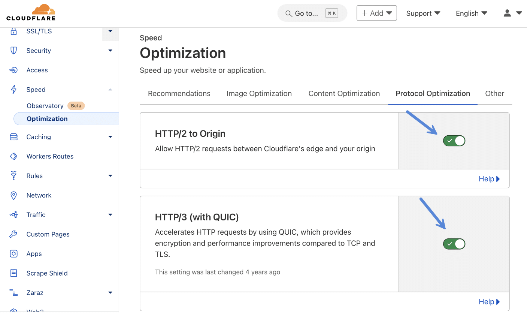Open the Add button menu
This screenshot has height=313, width=527.
point(376,13)
